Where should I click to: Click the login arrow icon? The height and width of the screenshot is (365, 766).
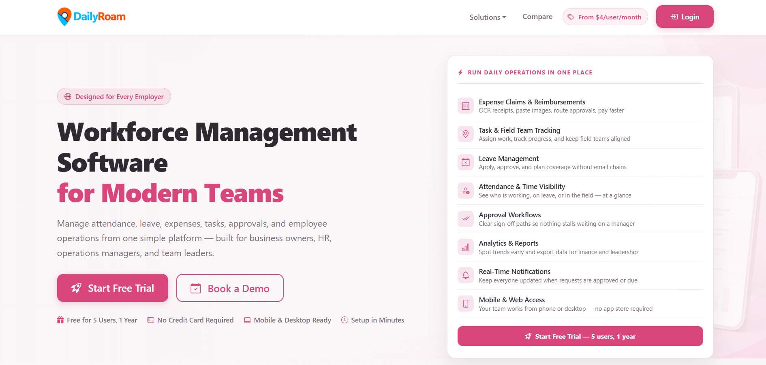pyautogui.click(x=674, y=17)
